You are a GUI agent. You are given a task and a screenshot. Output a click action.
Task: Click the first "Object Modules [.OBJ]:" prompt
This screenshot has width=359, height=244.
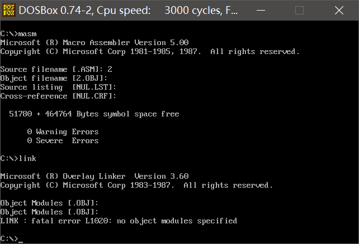49,203
